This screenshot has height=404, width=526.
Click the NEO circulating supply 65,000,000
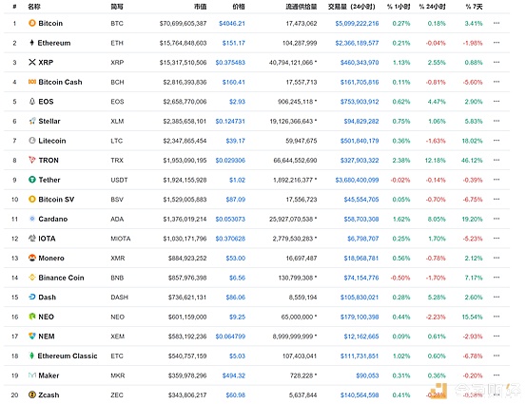coord(297,317)
